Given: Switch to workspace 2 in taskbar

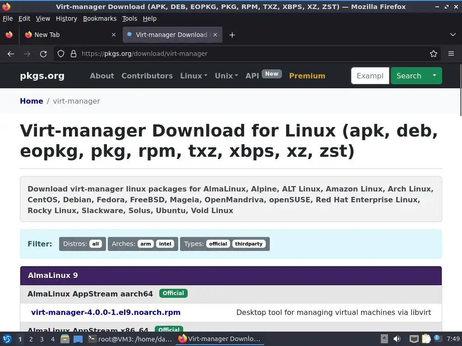Looking at the screenshot, I should [31, 339].
